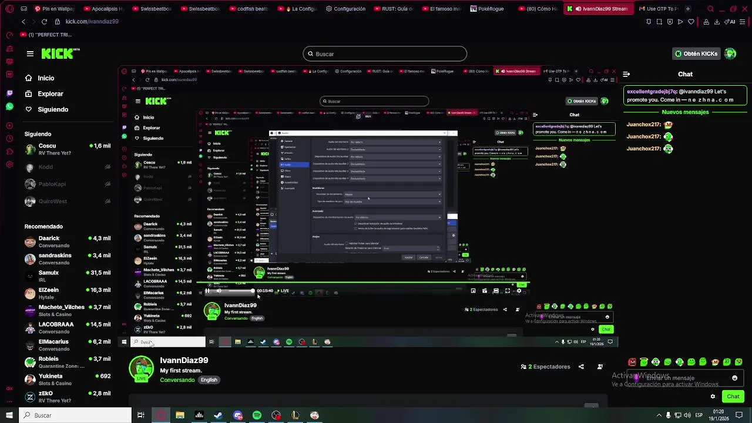
Task: Click IvannDiaz99 streamer avatar
Action: coord(141,369)
